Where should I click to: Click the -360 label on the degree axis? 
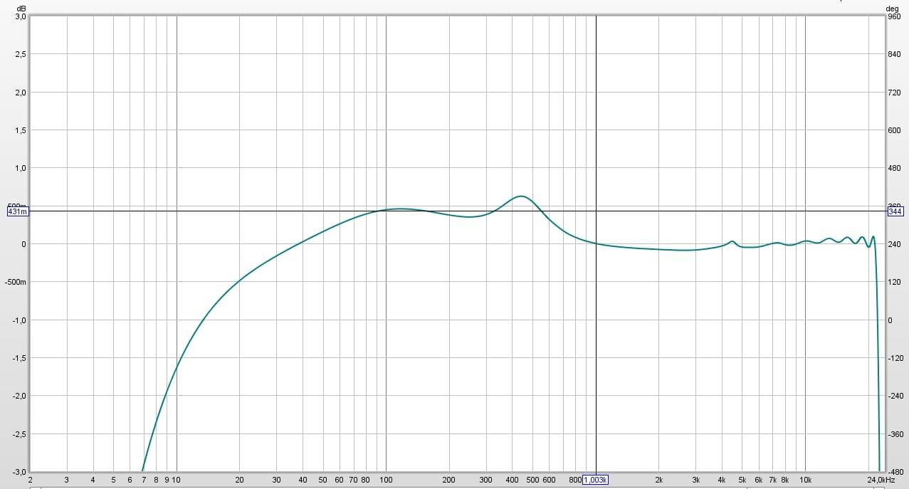(x=894, y=434)
